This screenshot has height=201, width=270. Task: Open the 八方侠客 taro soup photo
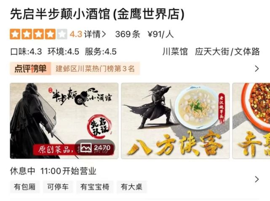pyautogui.click(x=175, y=121)
